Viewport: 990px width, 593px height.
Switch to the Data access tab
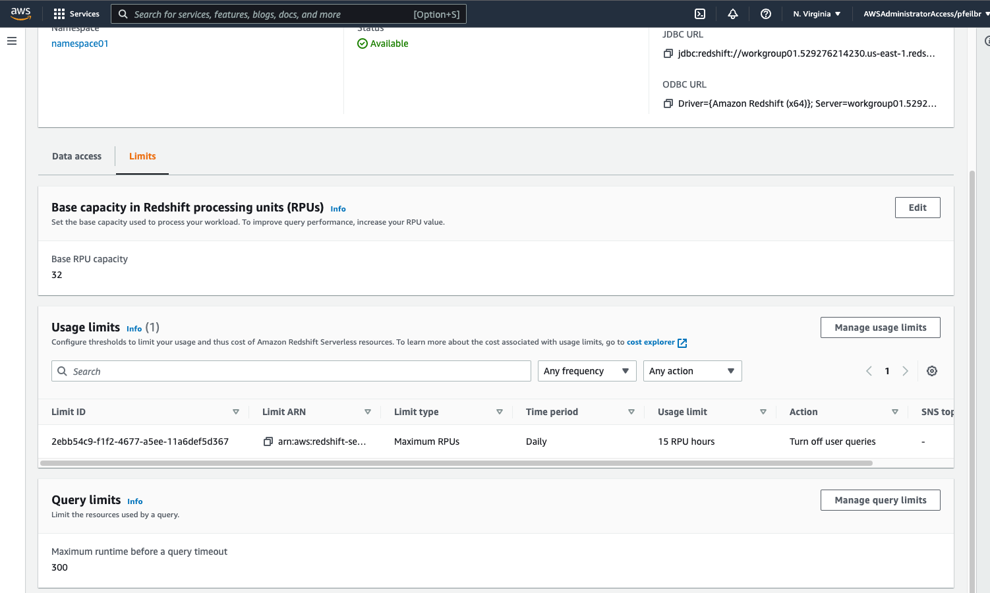tap(76, 156)
